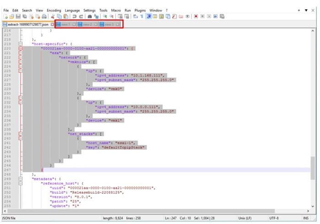Click the Undo arrow icon
320x224 pixels.
click(75, 16)
